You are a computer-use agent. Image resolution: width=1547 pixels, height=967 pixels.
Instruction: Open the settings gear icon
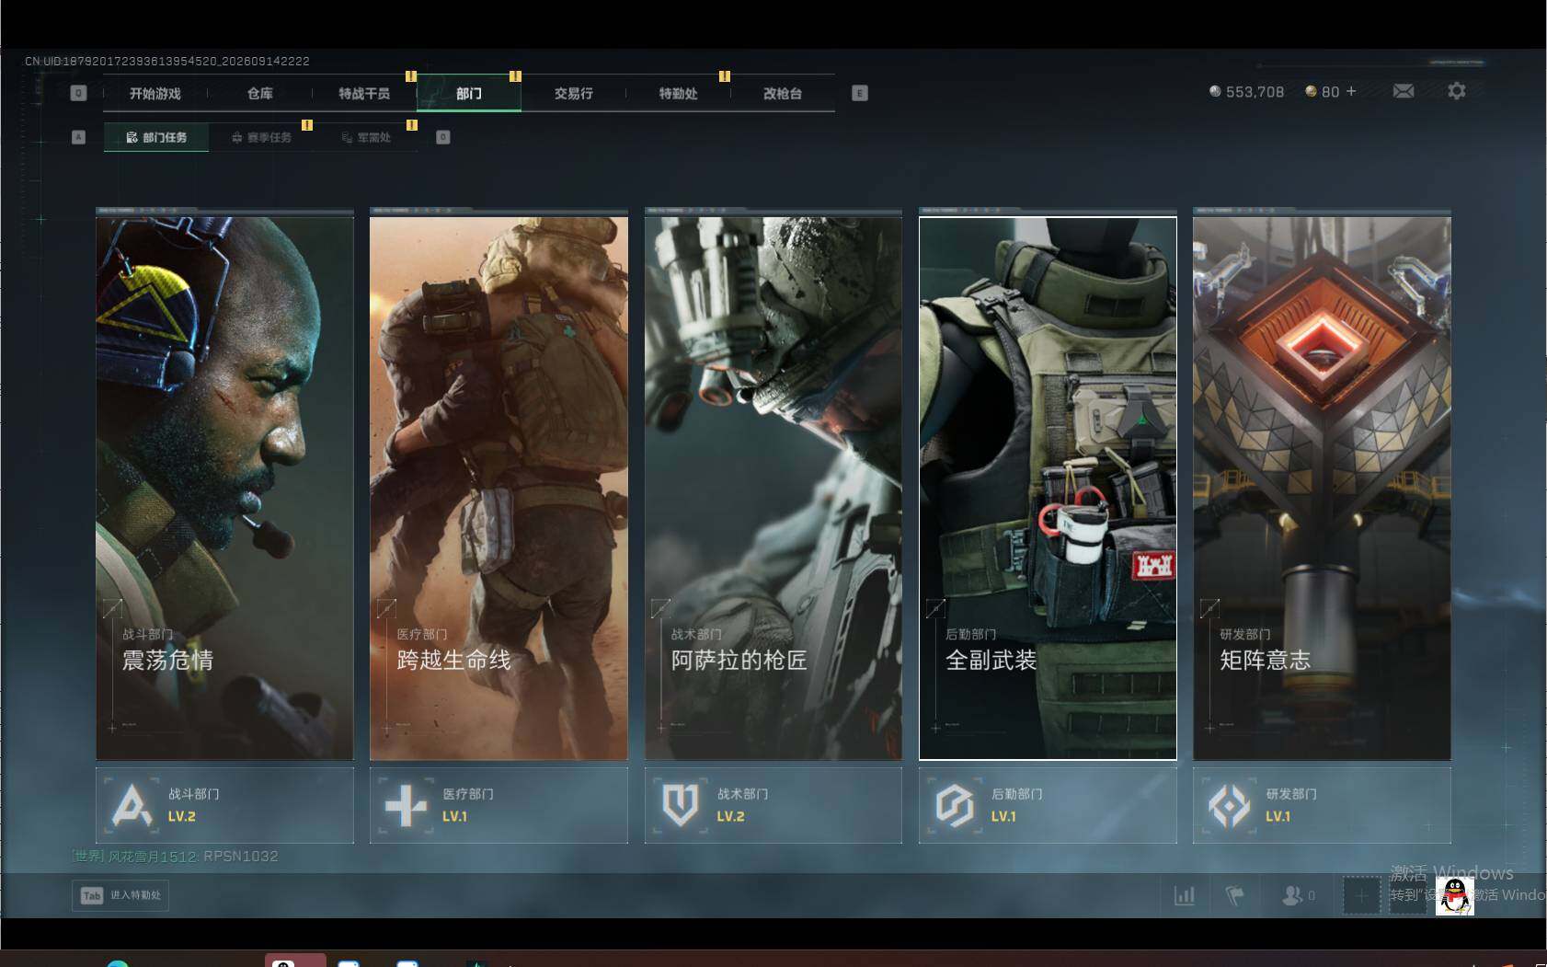pos(1457,91)
